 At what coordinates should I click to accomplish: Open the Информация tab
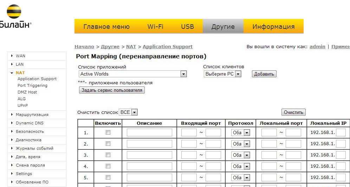tap(273, 27)
